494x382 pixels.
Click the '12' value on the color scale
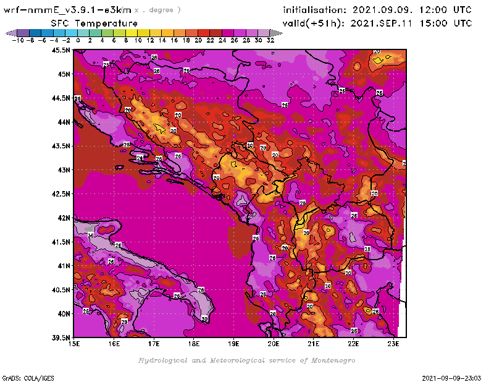[x=150, y=40]
